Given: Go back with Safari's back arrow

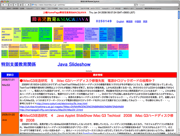Looking at the screenshot, I should pos(3,5).
